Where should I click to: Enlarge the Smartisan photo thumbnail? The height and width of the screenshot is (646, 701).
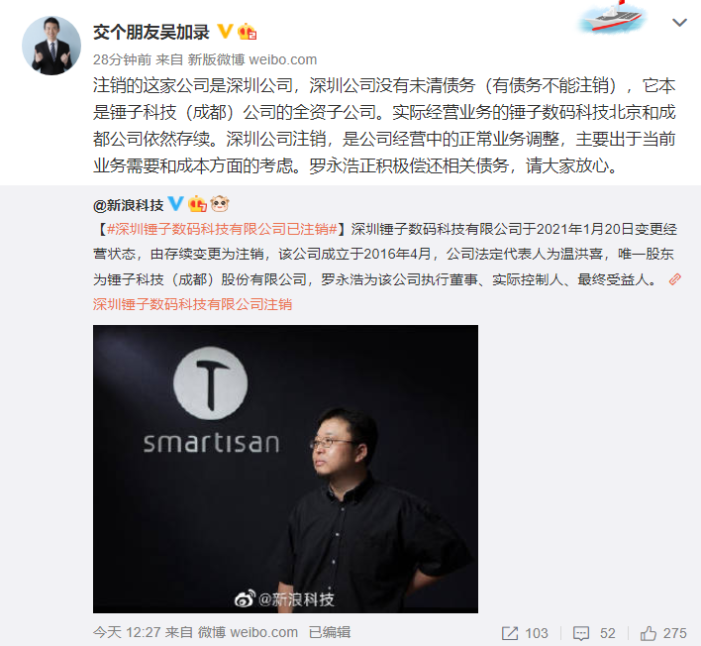[x=285, y=469]
